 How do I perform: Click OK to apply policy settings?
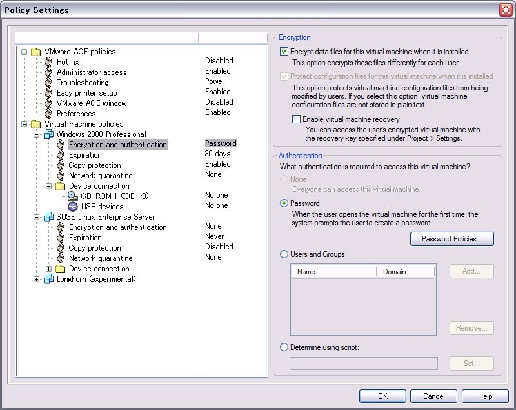[382, 396]
